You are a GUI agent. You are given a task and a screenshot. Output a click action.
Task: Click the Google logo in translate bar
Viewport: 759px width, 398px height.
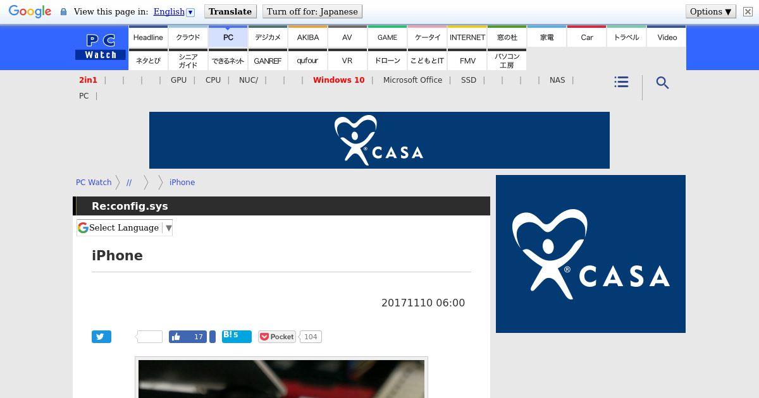coord(30,11)
